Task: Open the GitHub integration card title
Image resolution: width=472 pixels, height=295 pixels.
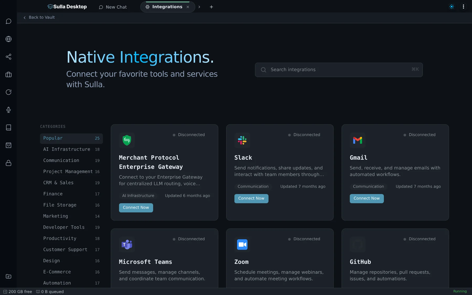Action: (360, 262)
